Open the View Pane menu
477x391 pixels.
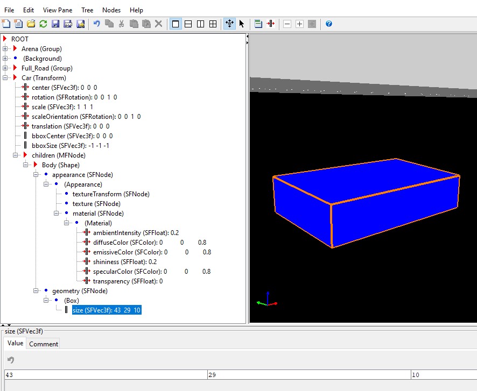pos(57,10)
